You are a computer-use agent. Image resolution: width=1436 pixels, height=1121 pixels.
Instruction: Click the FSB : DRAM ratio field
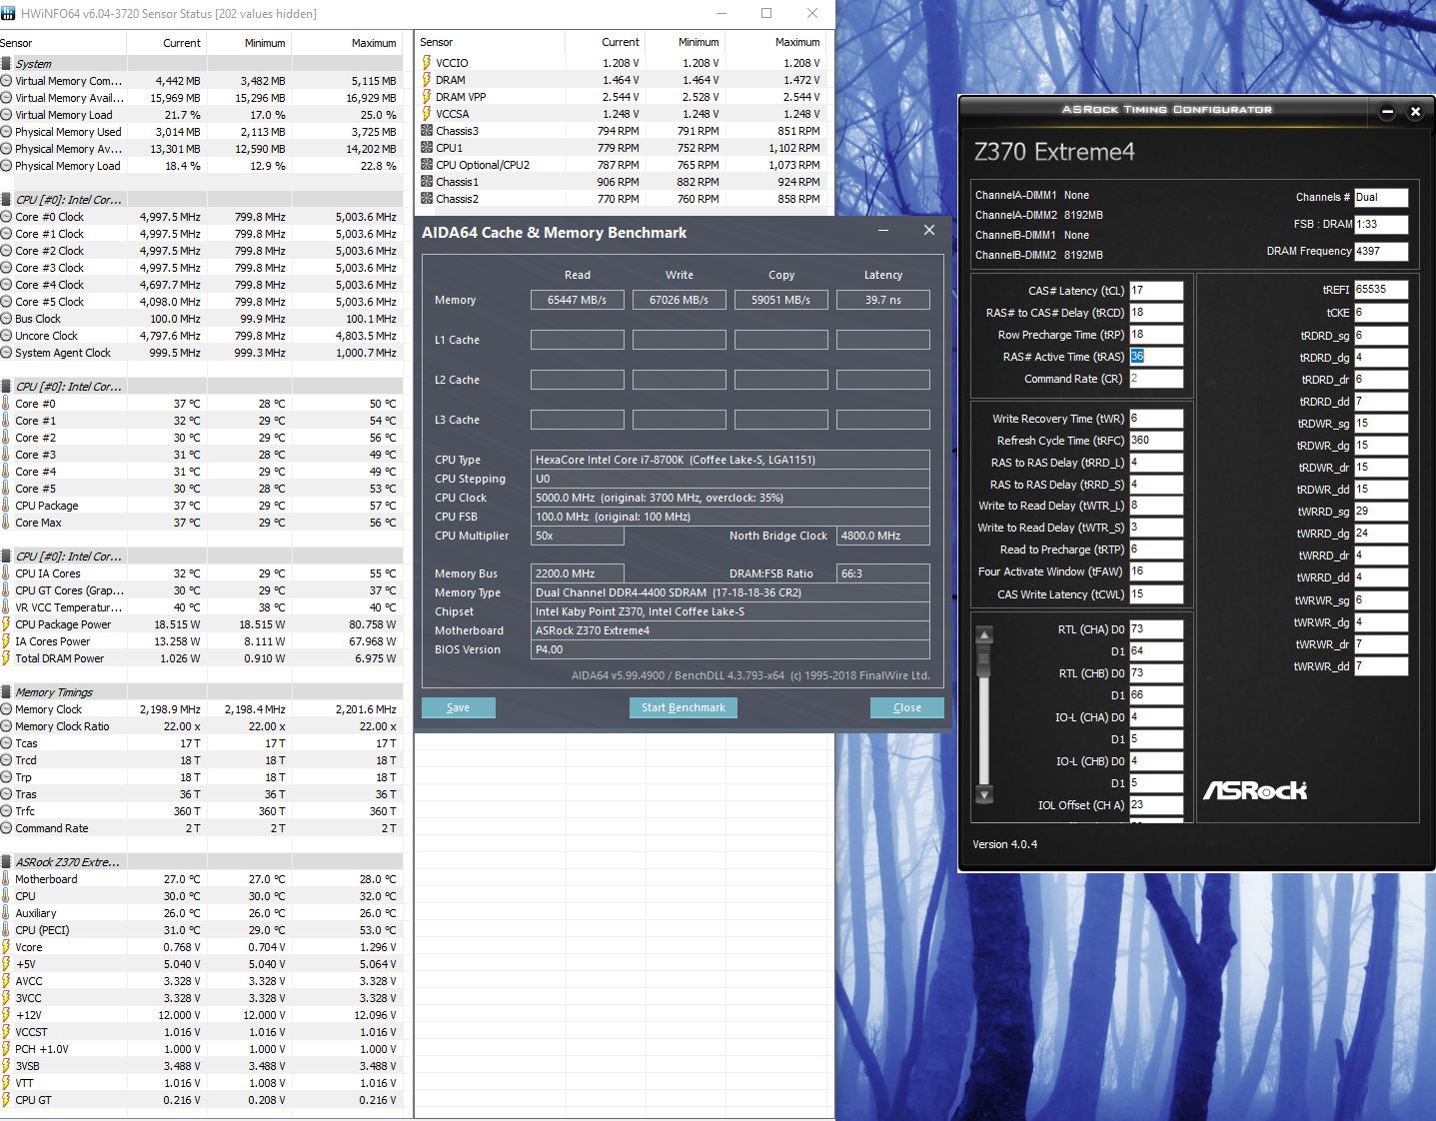[1381, 224]
